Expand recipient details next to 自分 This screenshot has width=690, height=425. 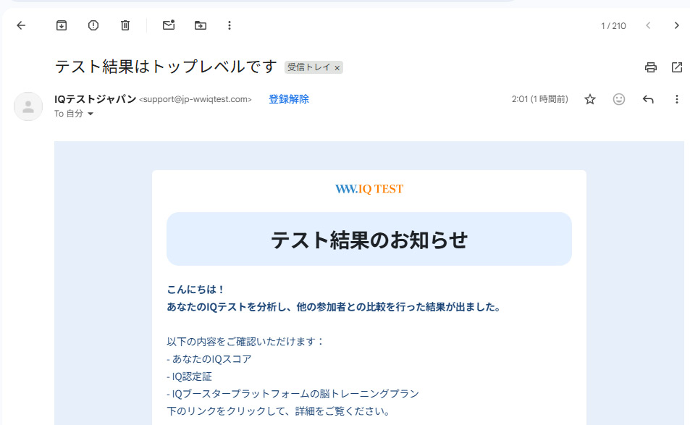91,114
